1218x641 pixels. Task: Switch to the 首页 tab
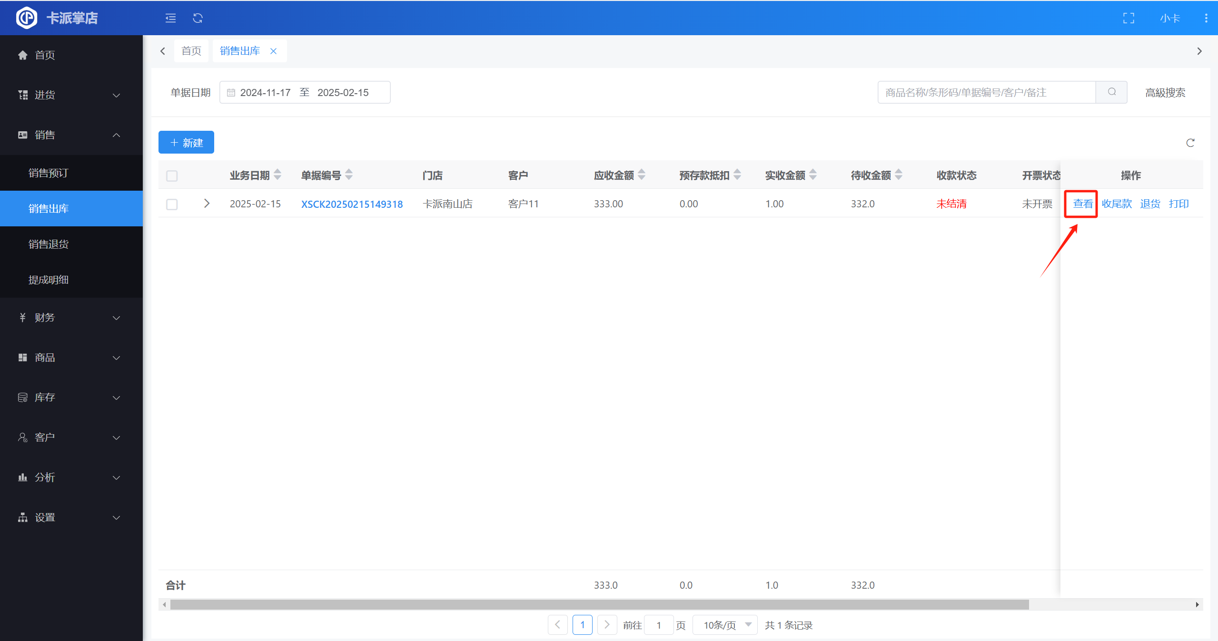191,51
